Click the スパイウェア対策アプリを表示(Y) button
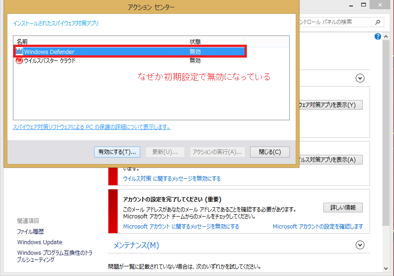Image resolution: width=394 pixels, height=276 pixels. (330, 105)
